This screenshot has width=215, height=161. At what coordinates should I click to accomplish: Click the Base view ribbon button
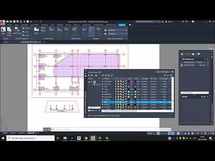[36, 30]
